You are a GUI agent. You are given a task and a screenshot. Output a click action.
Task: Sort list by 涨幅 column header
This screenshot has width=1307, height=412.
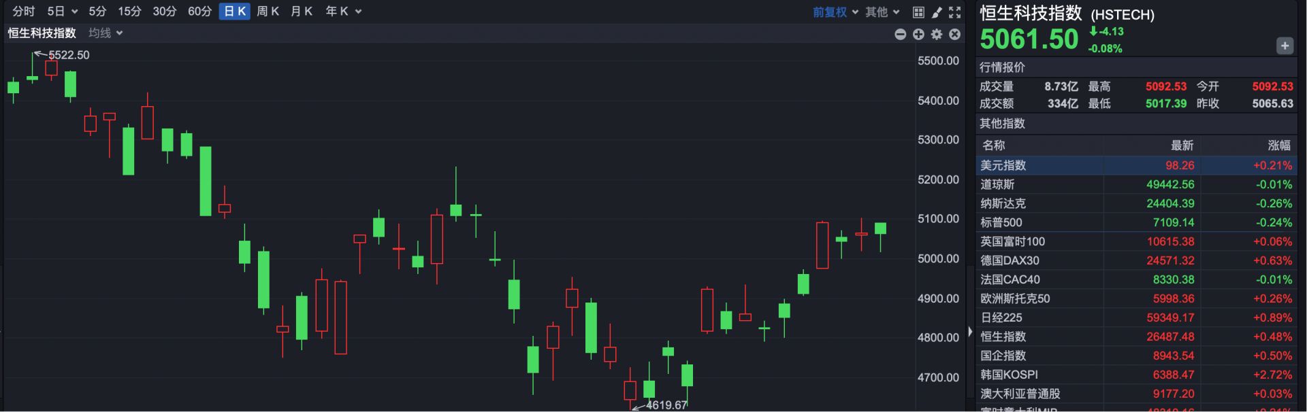click(1278, 145)
